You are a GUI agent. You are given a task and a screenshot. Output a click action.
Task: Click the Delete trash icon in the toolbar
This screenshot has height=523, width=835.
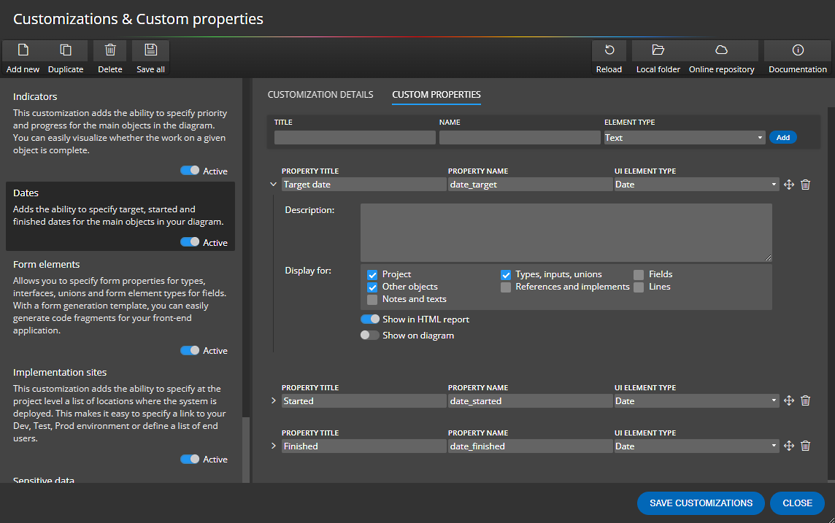click(109, 50)
